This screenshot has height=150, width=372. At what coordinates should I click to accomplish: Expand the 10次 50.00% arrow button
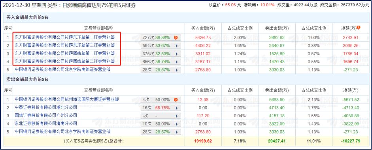coord(177,124)
